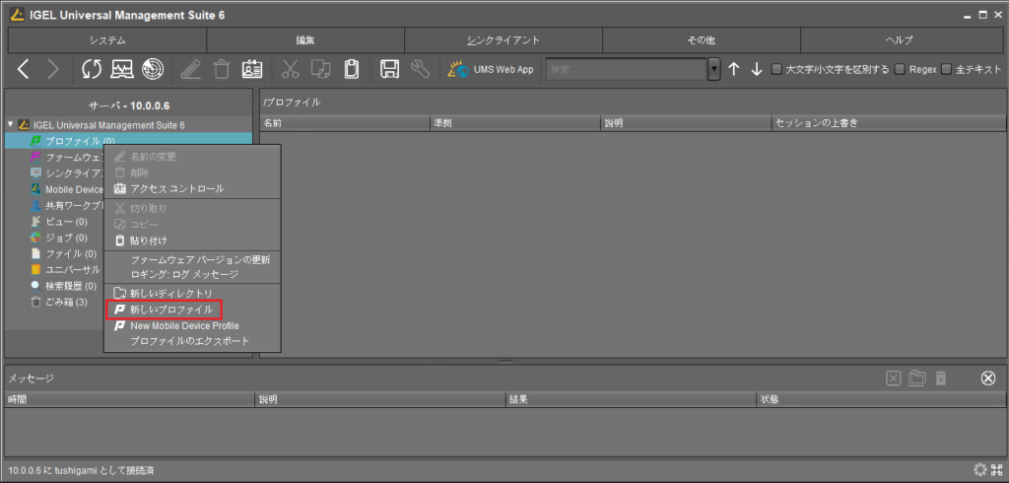Toggle the 全テキスト checkbox

pyautogui.click(x=946, y=69)
